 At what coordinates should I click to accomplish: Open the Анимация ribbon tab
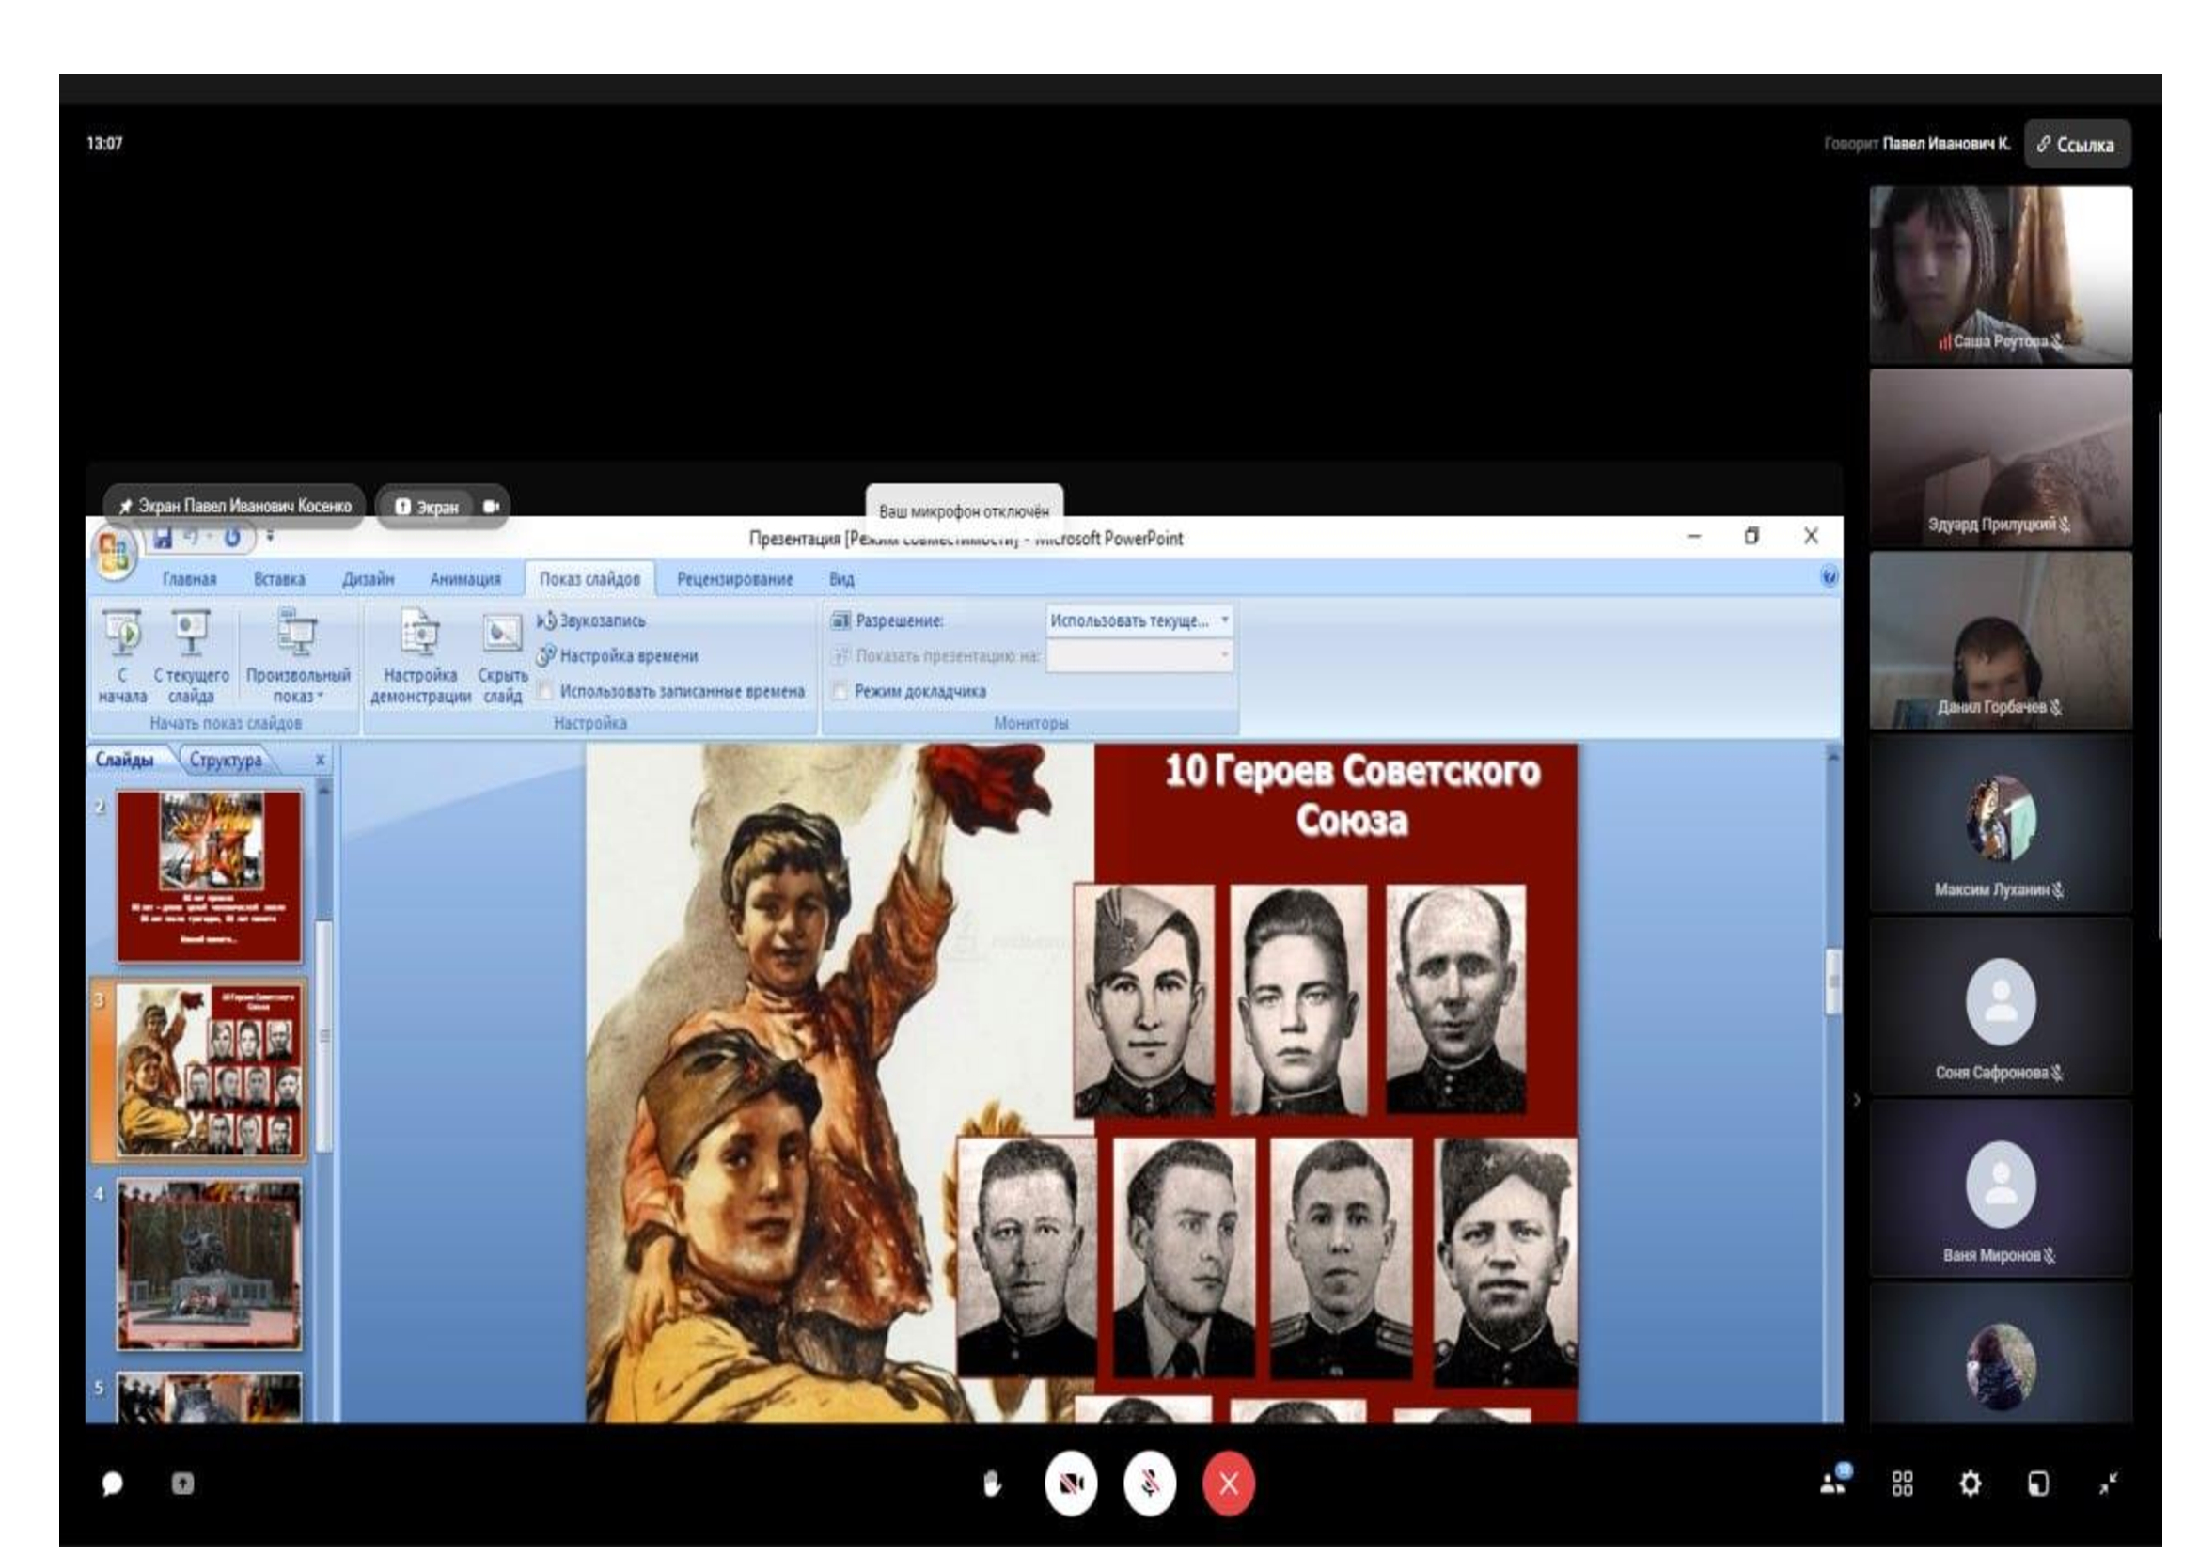coord(465,579)
